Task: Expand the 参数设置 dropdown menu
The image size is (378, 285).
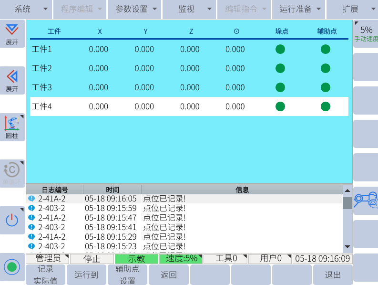Action: pos(134,9)
